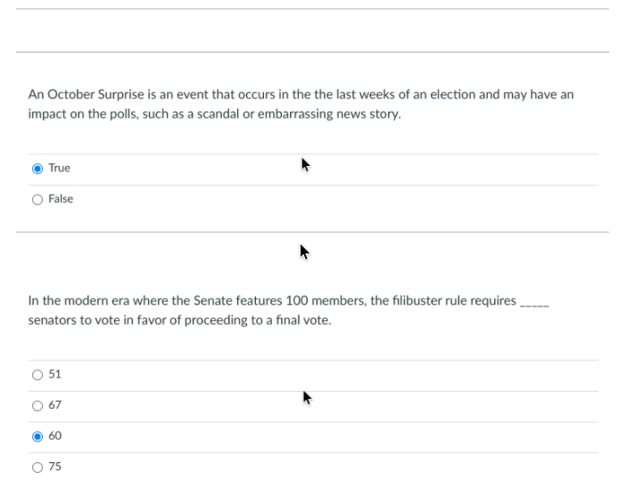Click the "75" answer label text
Viewport: 635px width, 489px height.
(x=54, y=467)
